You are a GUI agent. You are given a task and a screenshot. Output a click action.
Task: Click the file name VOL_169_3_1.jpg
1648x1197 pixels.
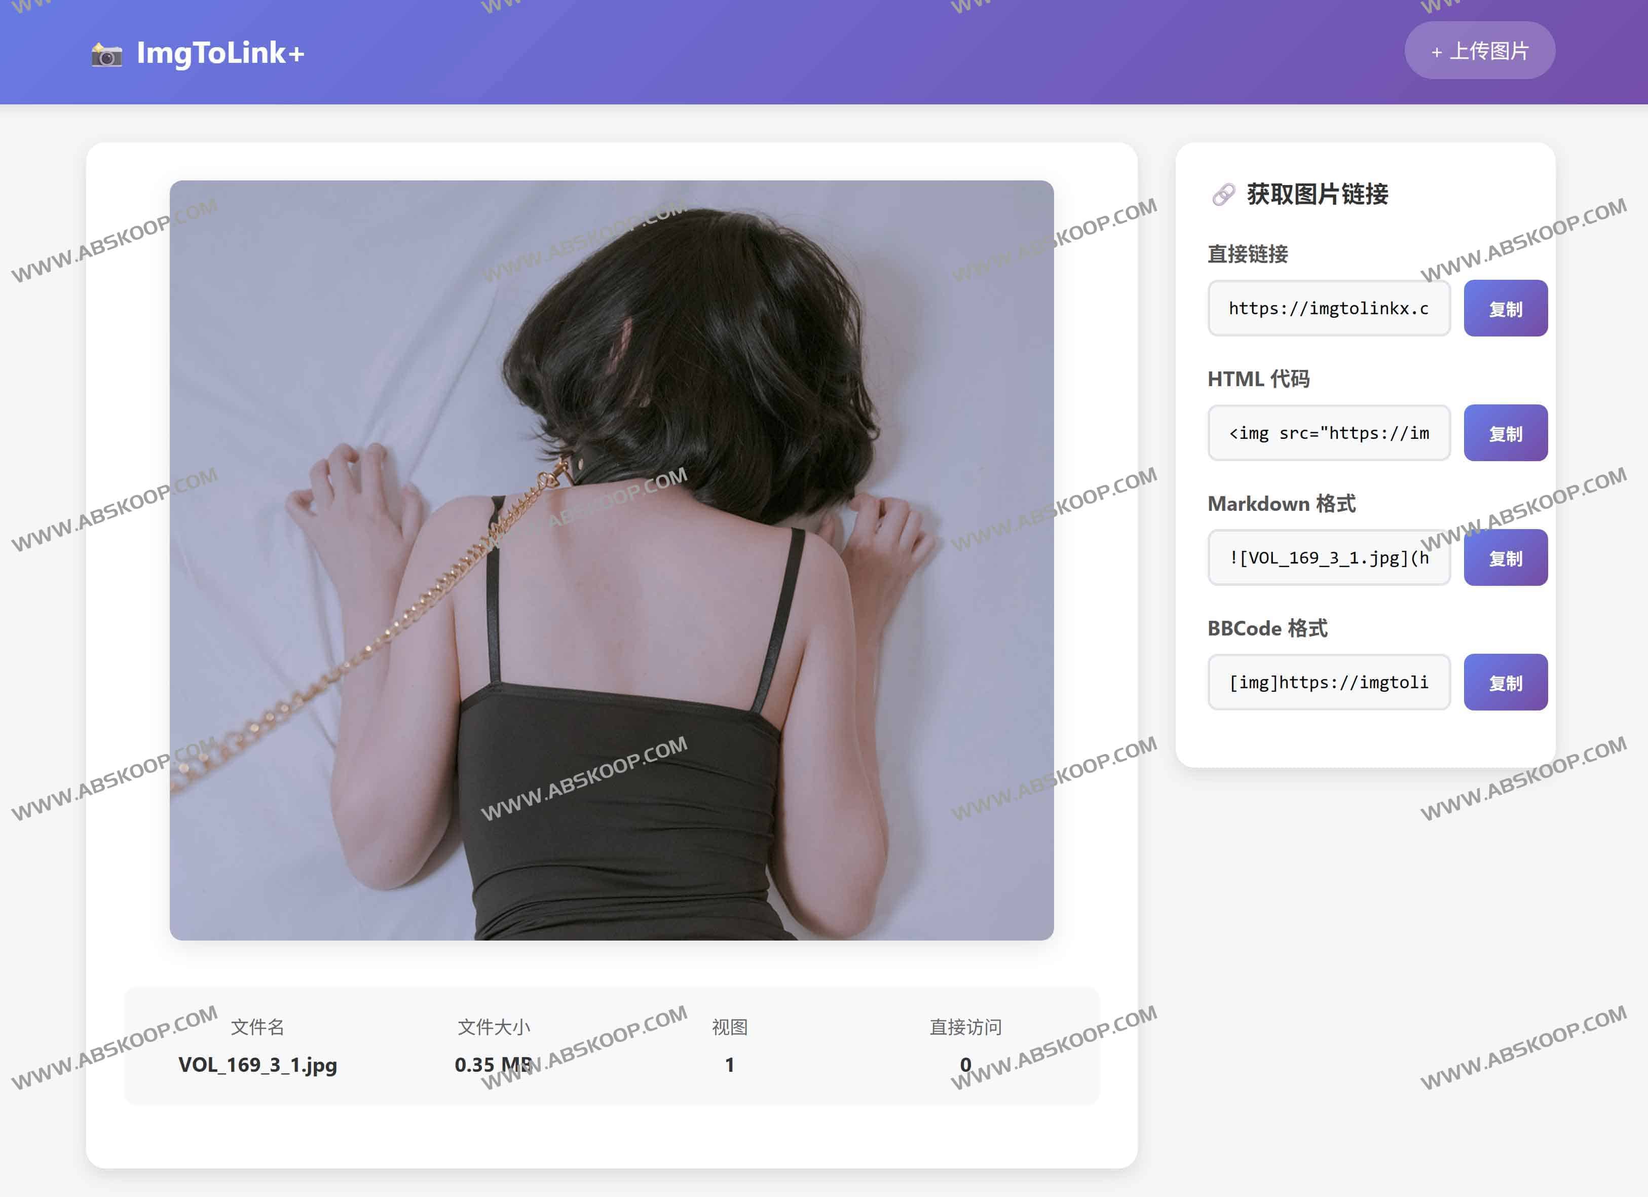click(257, 1065)
